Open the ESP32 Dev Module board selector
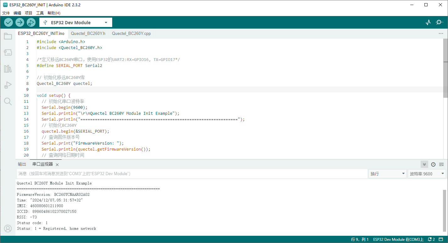The height and width of the screenshot is (243, 448). tap(76, 23)
